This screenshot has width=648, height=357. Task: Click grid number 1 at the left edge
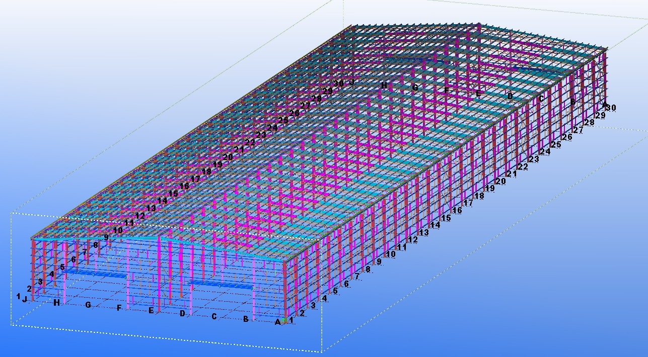tap(19, 296)
